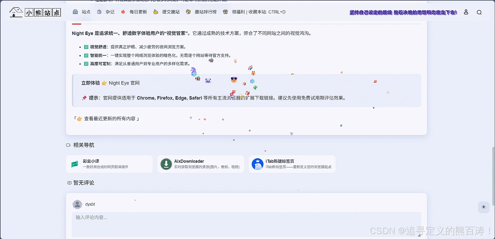Click the icon beside 杂记

pyautogui.click(x=99, y=12)
